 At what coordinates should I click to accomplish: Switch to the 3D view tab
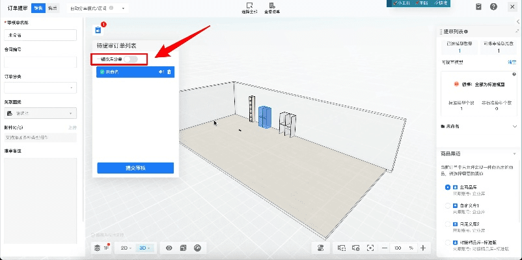click(146, 248)
